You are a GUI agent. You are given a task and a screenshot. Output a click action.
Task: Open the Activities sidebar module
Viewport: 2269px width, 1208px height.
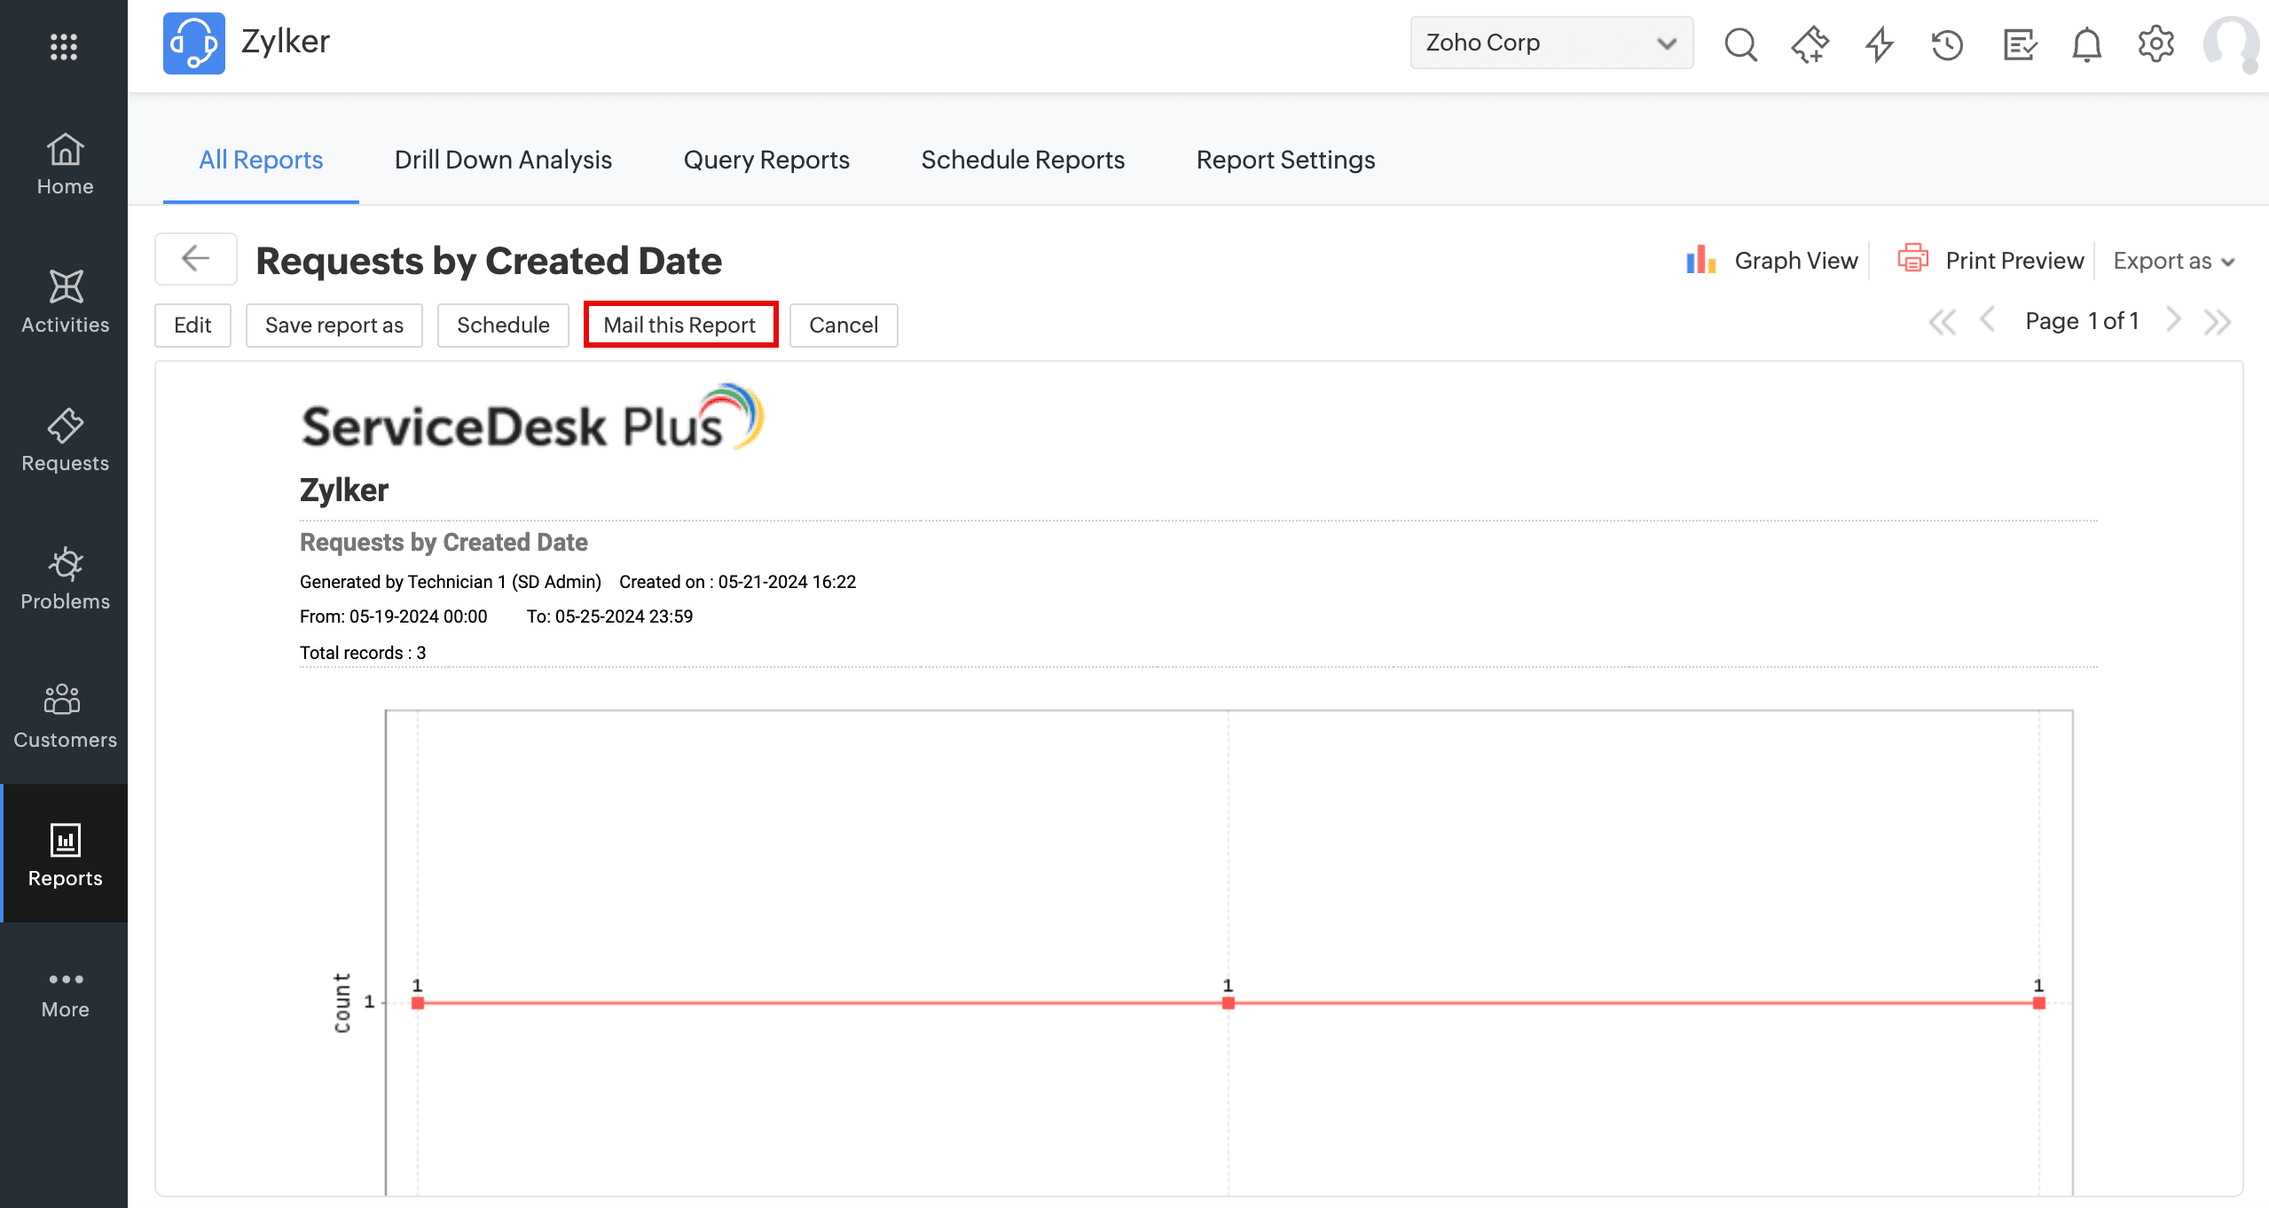65,302
